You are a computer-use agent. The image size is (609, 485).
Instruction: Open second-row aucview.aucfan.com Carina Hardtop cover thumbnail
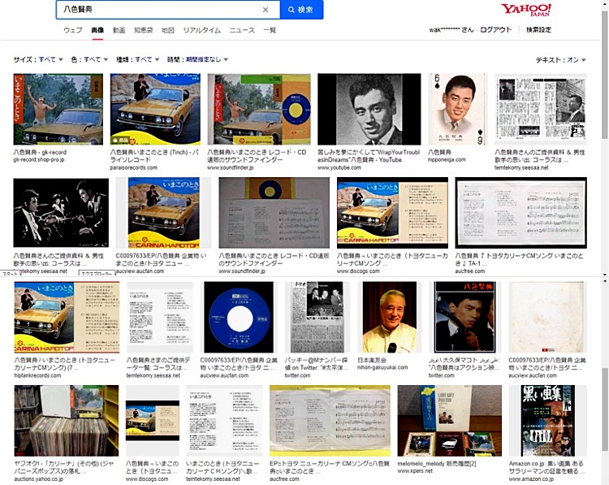click(x=163, y=213)
